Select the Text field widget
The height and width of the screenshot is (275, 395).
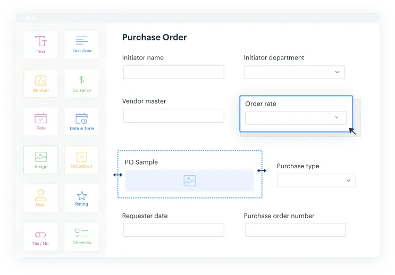[41, 45]
